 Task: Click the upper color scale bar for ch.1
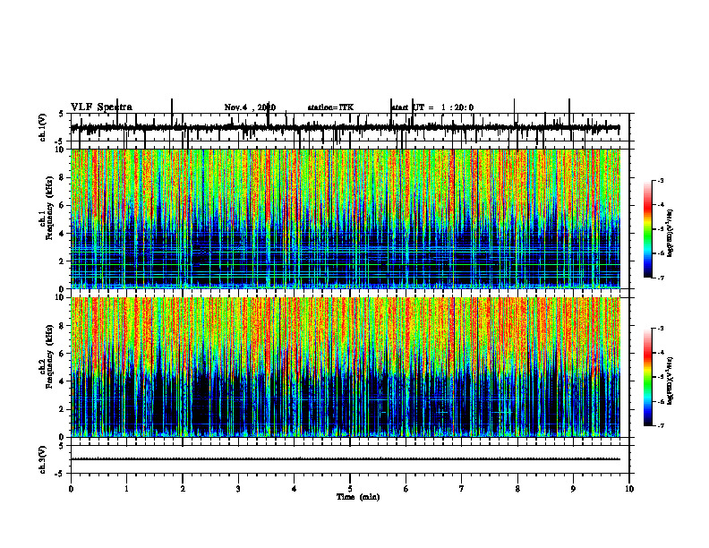tap(647, 229)
